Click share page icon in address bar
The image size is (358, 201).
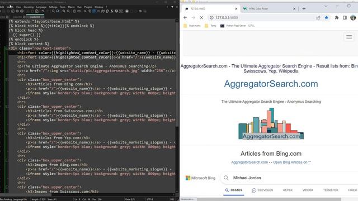click(x=318, y=17)
